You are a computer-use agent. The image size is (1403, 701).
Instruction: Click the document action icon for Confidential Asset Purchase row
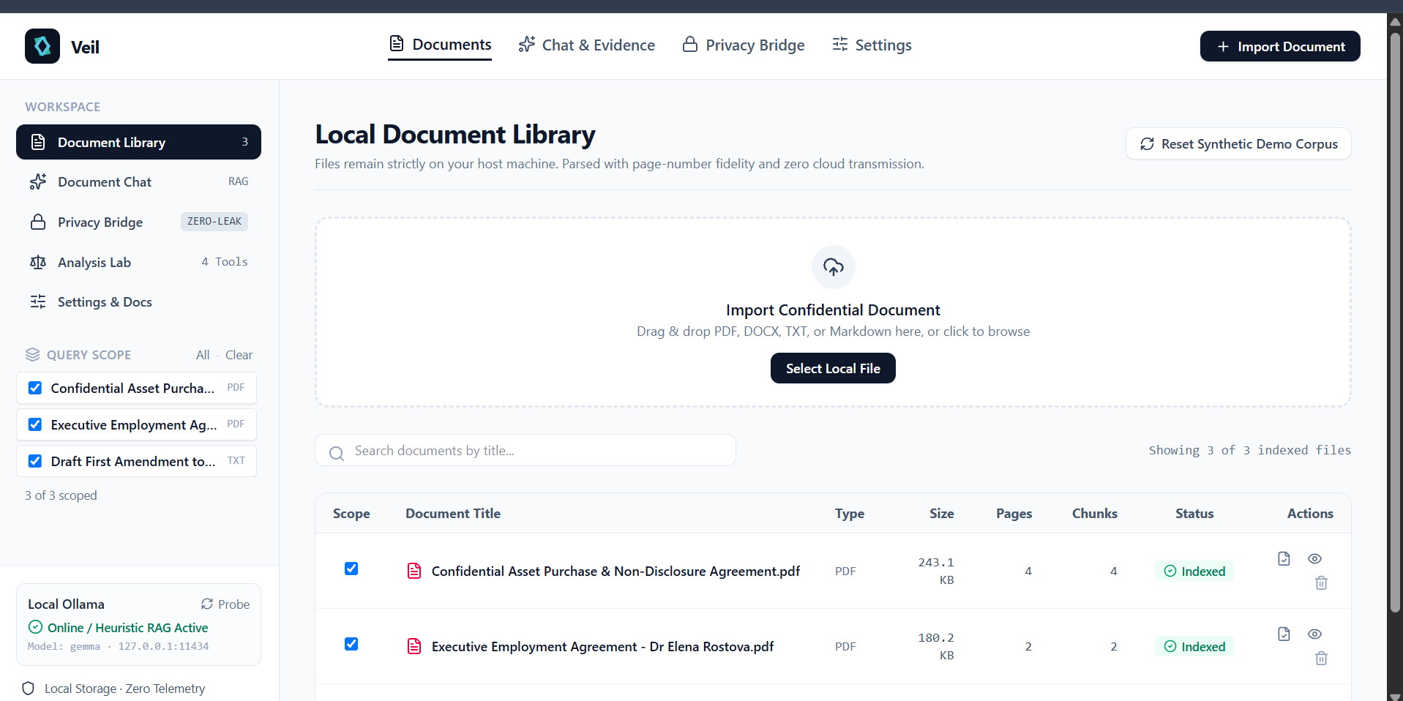(1284, 558)
